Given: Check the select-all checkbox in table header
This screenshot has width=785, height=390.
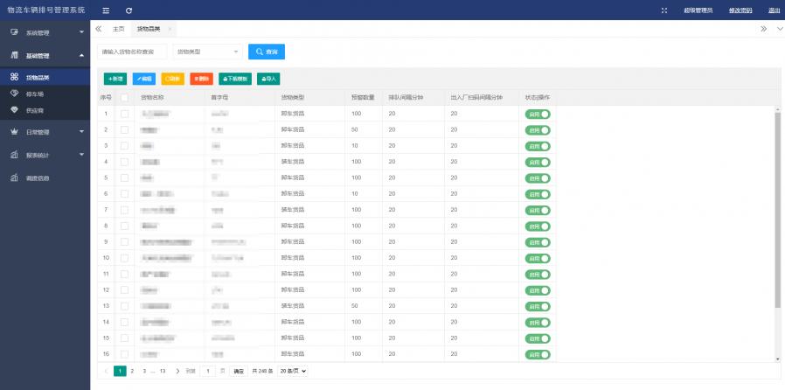Looking at the screenshot, I should pos(124,97).
